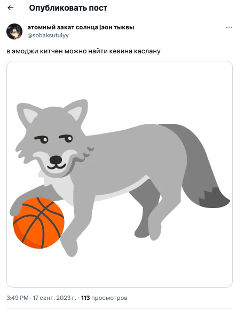Go back using the left arrow
Viewport: 237px width, 310px height.
pos(10,8)
